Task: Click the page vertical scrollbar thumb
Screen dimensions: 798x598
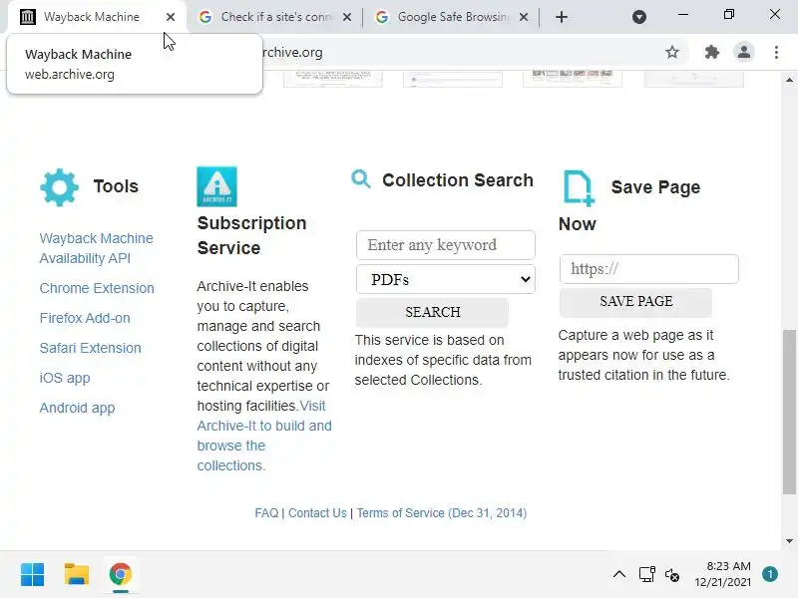Action: pos(789,412)
